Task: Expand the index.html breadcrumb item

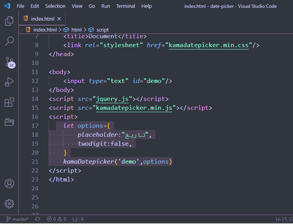Action: click(44, 30)
